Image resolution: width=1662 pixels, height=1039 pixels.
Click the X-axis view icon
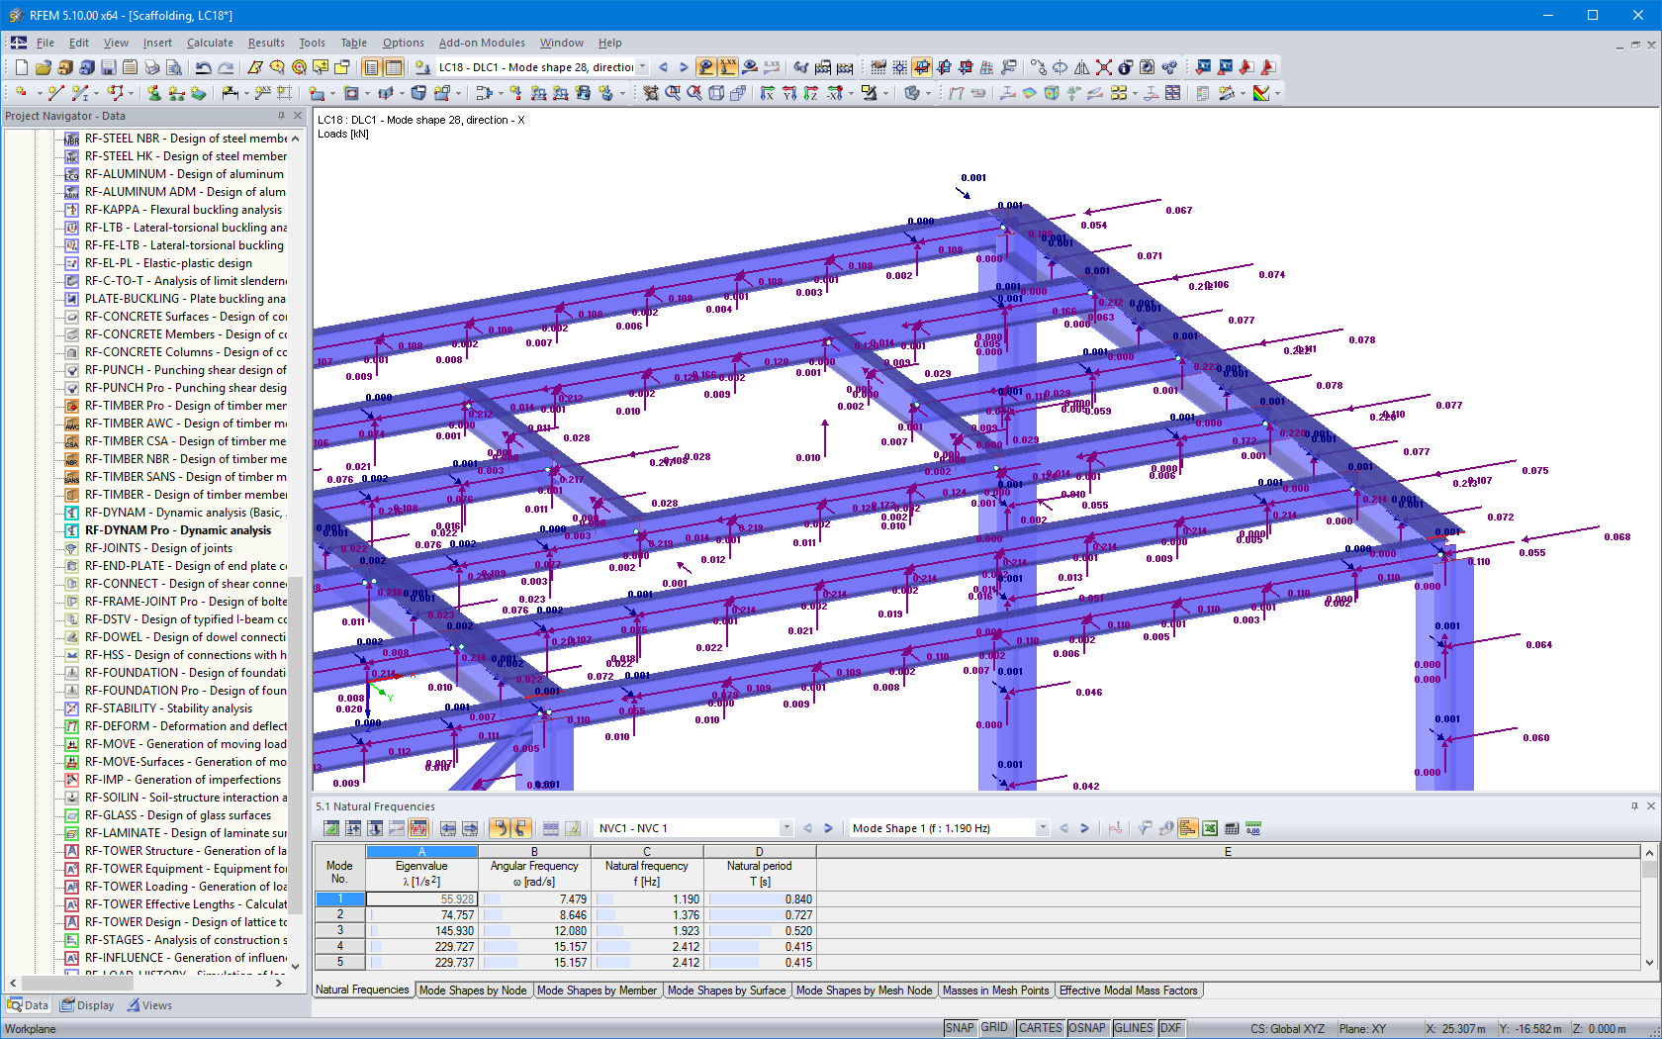coord(768,93)
